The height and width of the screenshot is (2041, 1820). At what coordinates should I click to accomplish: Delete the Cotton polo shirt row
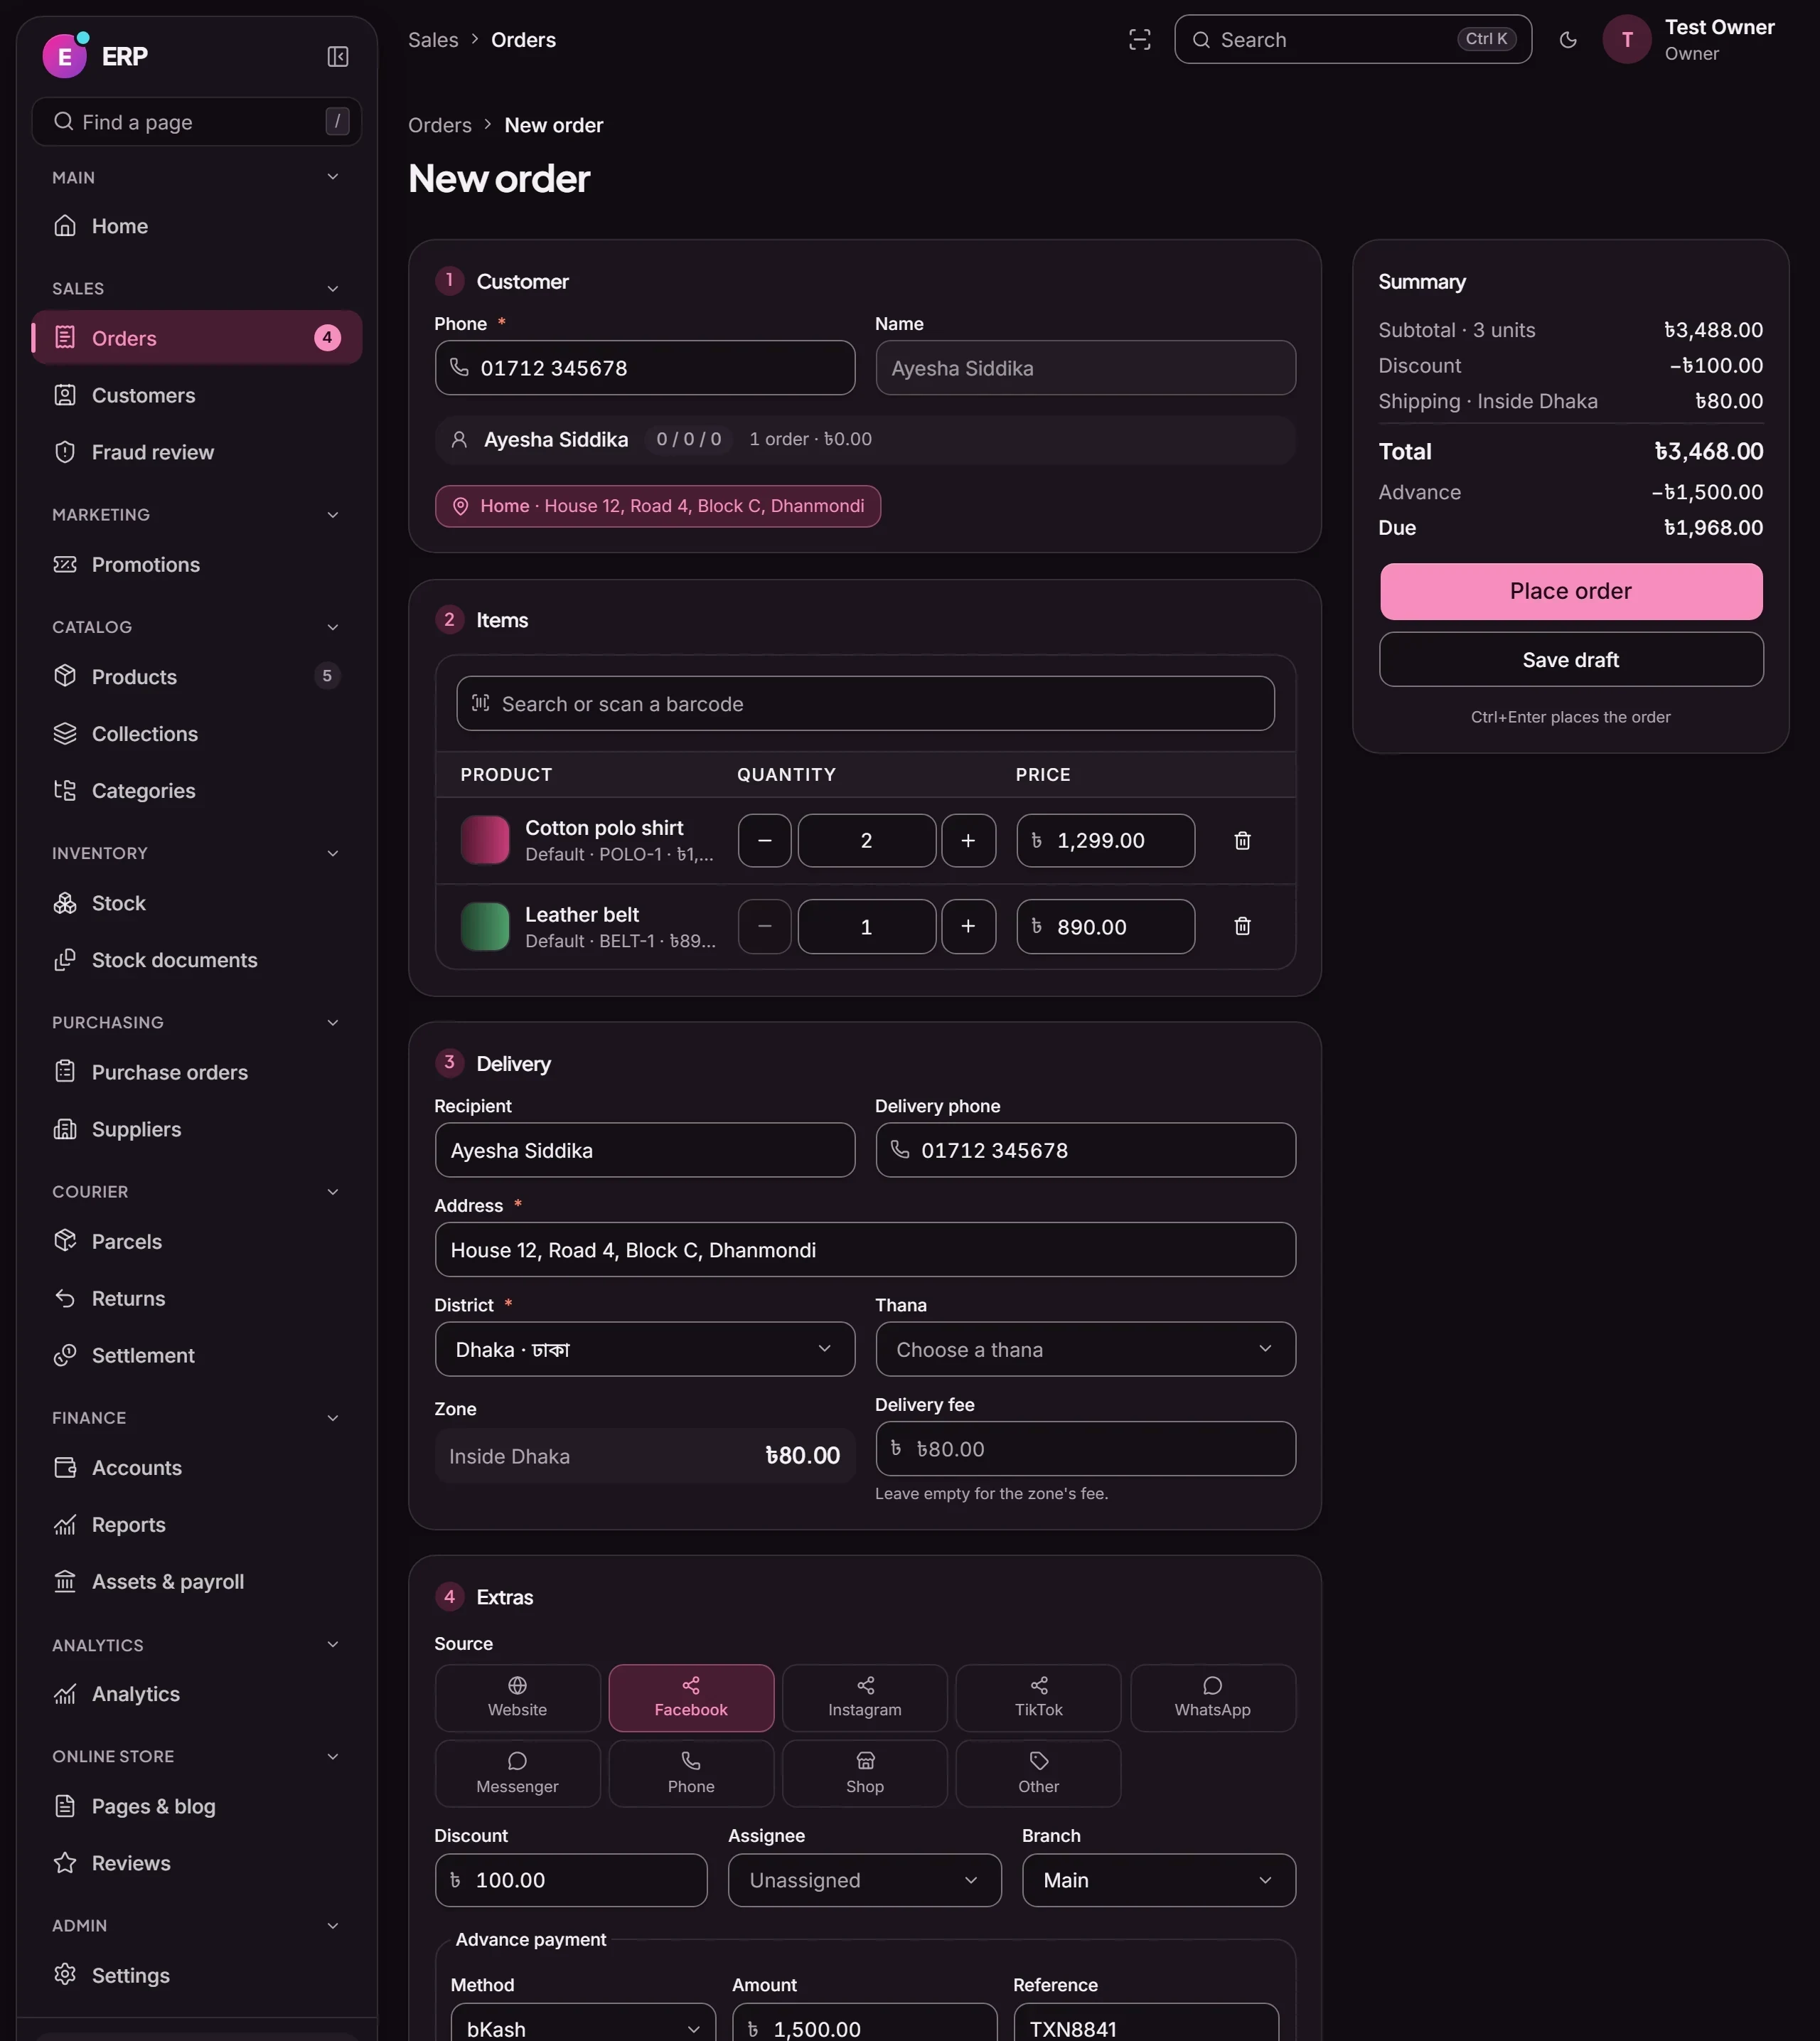coord(1242,841)
